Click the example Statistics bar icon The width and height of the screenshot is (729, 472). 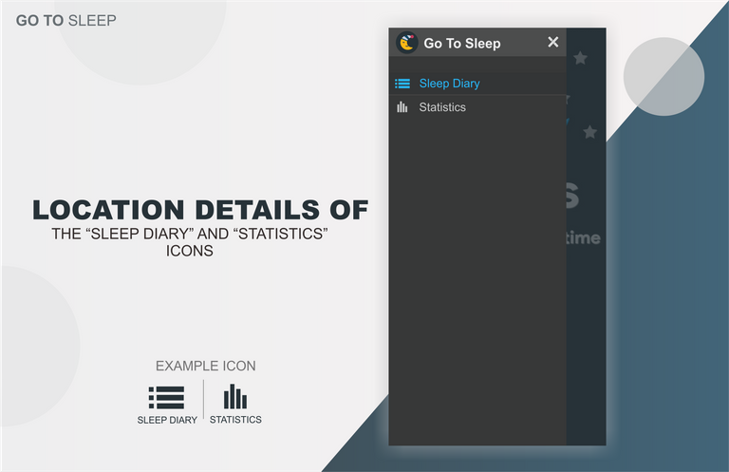(x=235, y=396)
